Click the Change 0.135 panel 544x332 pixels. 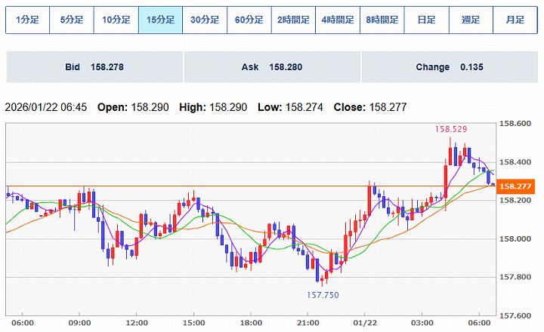click(449, 67)
